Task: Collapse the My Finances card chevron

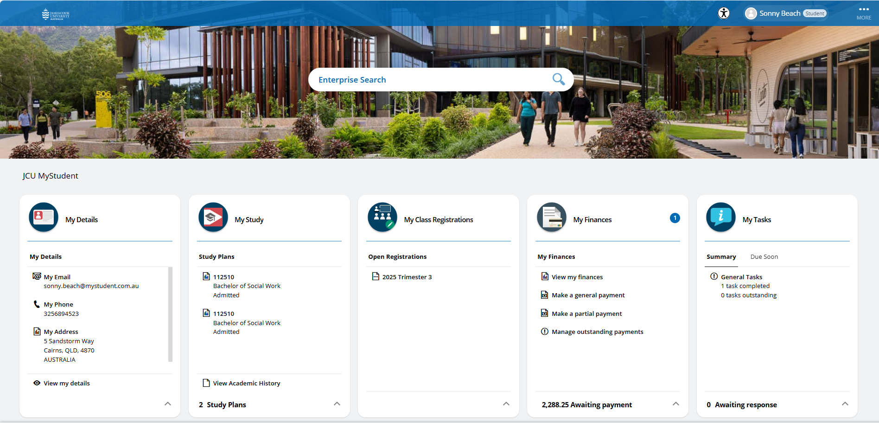Action: [676, 404]
